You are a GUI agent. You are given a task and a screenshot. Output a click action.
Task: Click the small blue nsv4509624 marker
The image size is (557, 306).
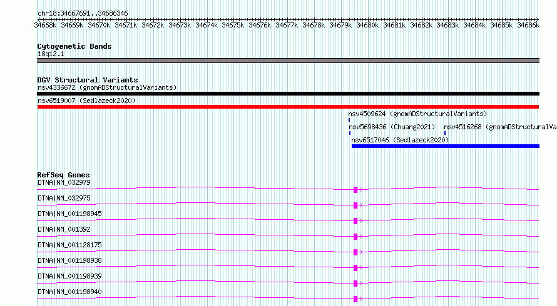click(x=349, y=120)
